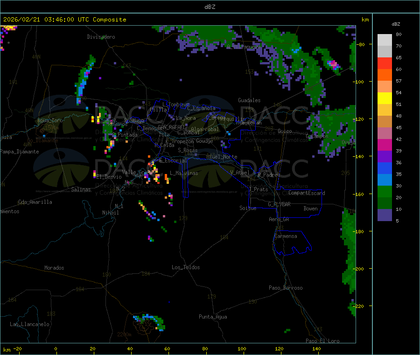Click the Punta_Agua label
This screenshot has height=355, width=420.
213,317
